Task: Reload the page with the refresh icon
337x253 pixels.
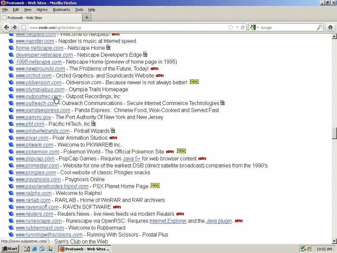Action: [243, 28]
